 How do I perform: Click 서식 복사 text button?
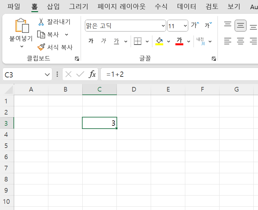[60, 47]
